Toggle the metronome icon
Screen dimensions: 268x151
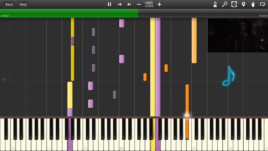215,4
